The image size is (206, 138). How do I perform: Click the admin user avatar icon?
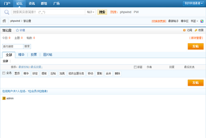4,98
